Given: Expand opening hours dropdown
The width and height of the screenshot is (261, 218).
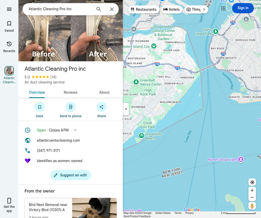Looking at the screenshot, I should pyautogui.click(x=75, y=130).
